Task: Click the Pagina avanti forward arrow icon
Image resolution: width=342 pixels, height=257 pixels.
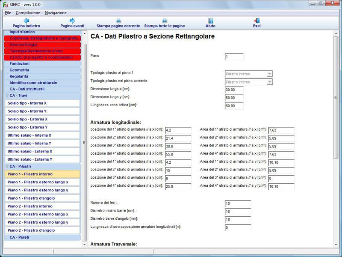Action: point(72,21)
